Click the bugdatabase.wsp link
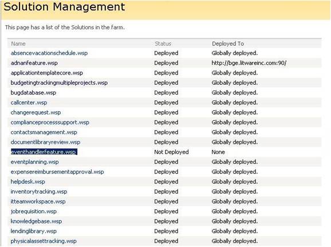The width and height of the screenshot is (331, 247). tap(33, 93)
